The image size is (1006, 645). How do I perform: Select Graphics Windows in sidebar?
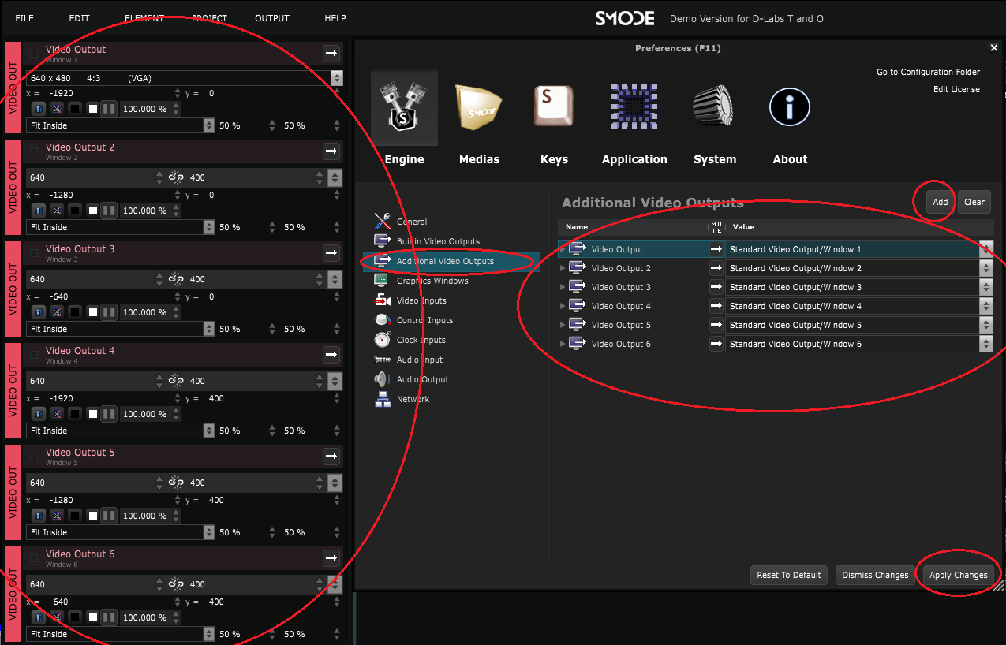[421, 281]
